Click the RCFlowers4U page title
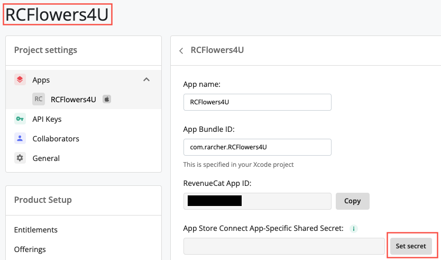The height and width of the screenshot is (260, 441). point(57,15)
